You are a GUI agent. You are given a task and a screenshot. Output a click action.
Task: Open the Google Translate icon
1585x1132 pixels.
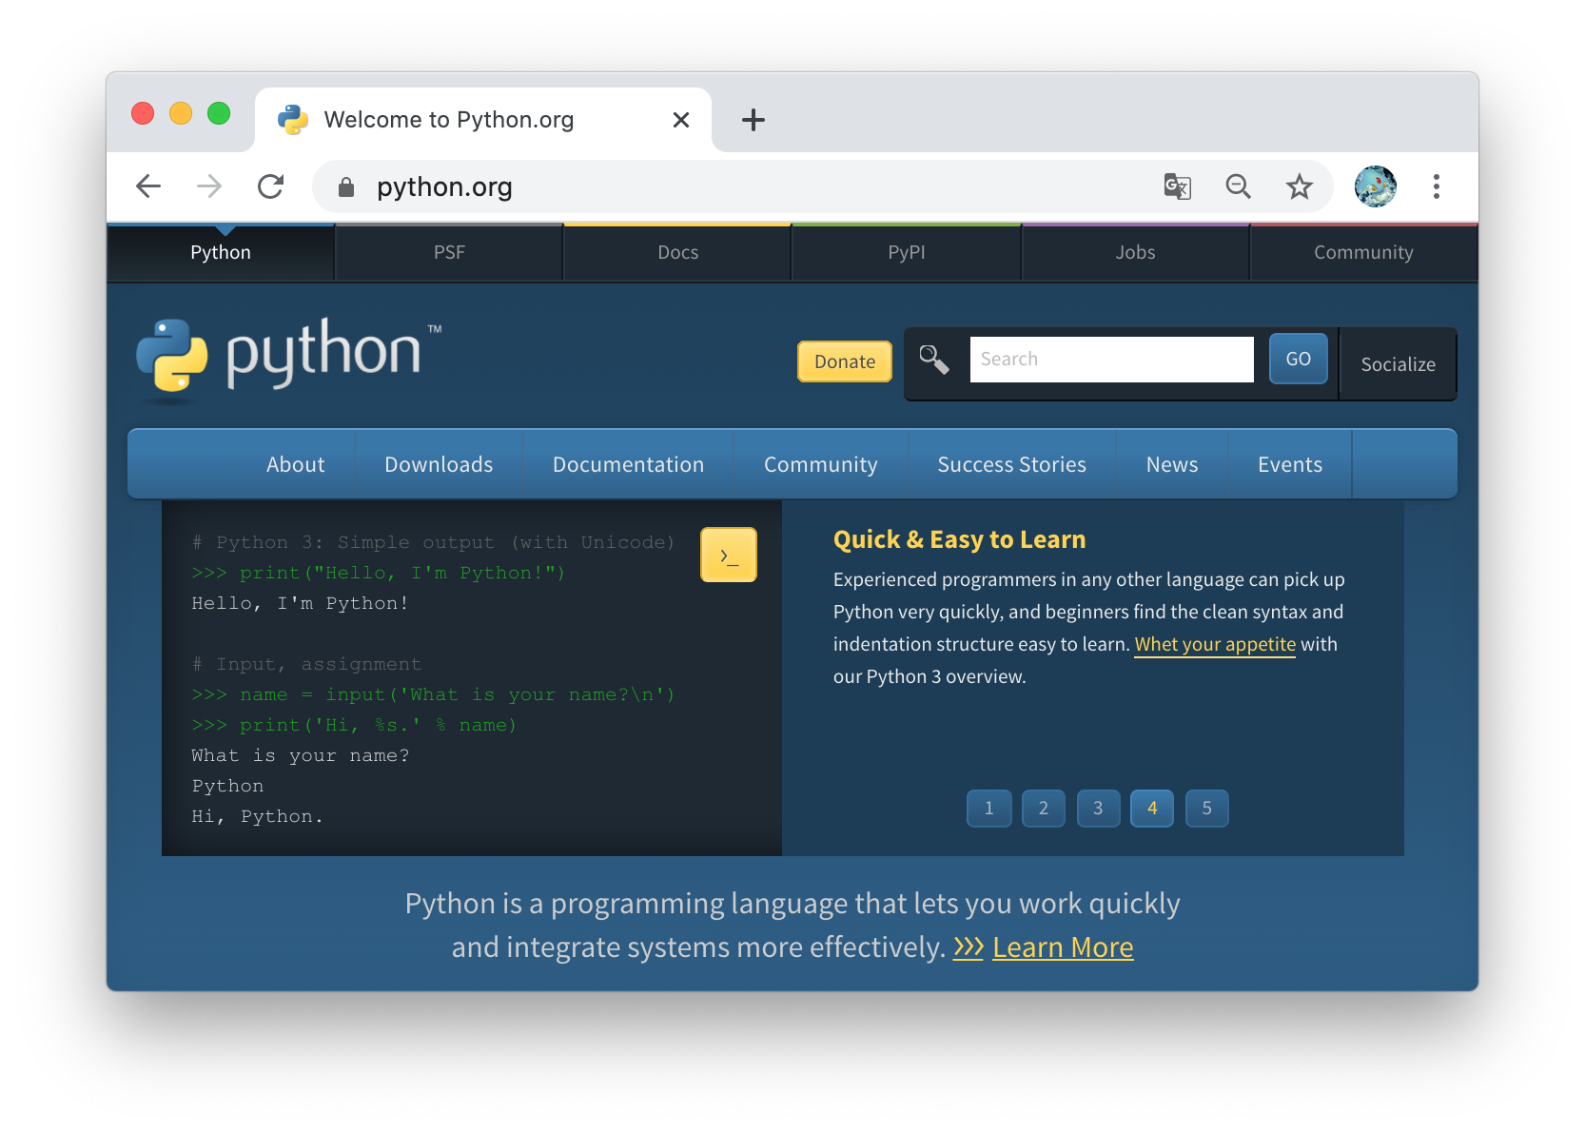tap(1178, 186)
